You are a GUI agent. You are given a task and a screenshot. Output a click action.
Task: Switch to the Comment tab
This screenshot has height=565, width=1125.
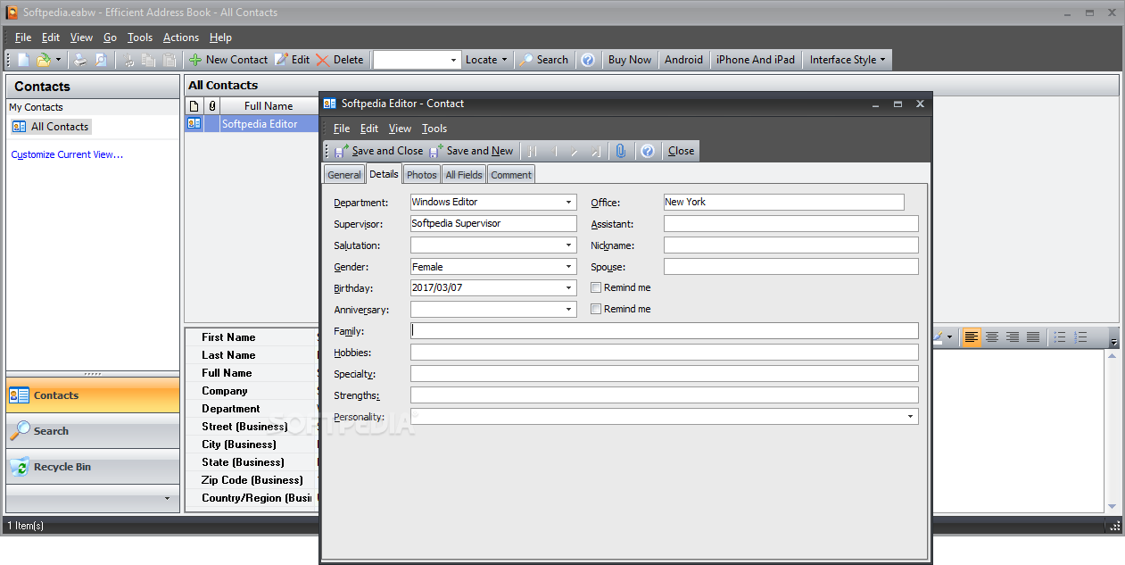point(511,175)
